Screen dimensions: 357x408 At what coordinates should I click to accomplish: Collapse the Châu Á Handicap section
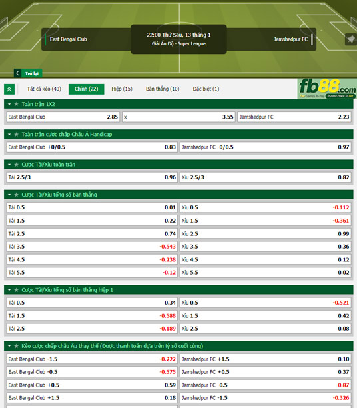point(9,134)
